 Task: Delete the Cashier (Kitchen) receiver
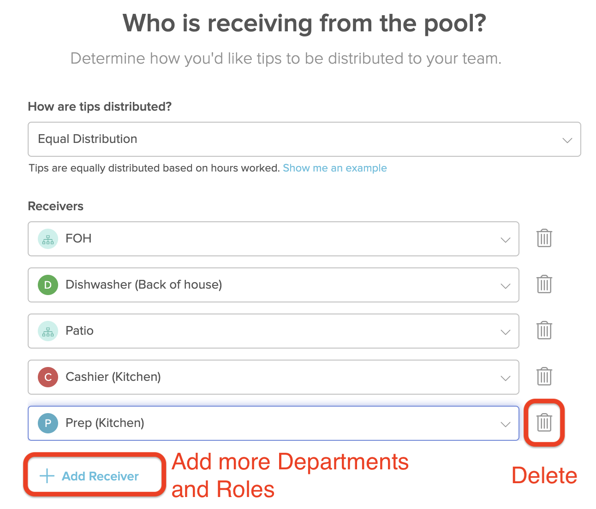[544, 377]
